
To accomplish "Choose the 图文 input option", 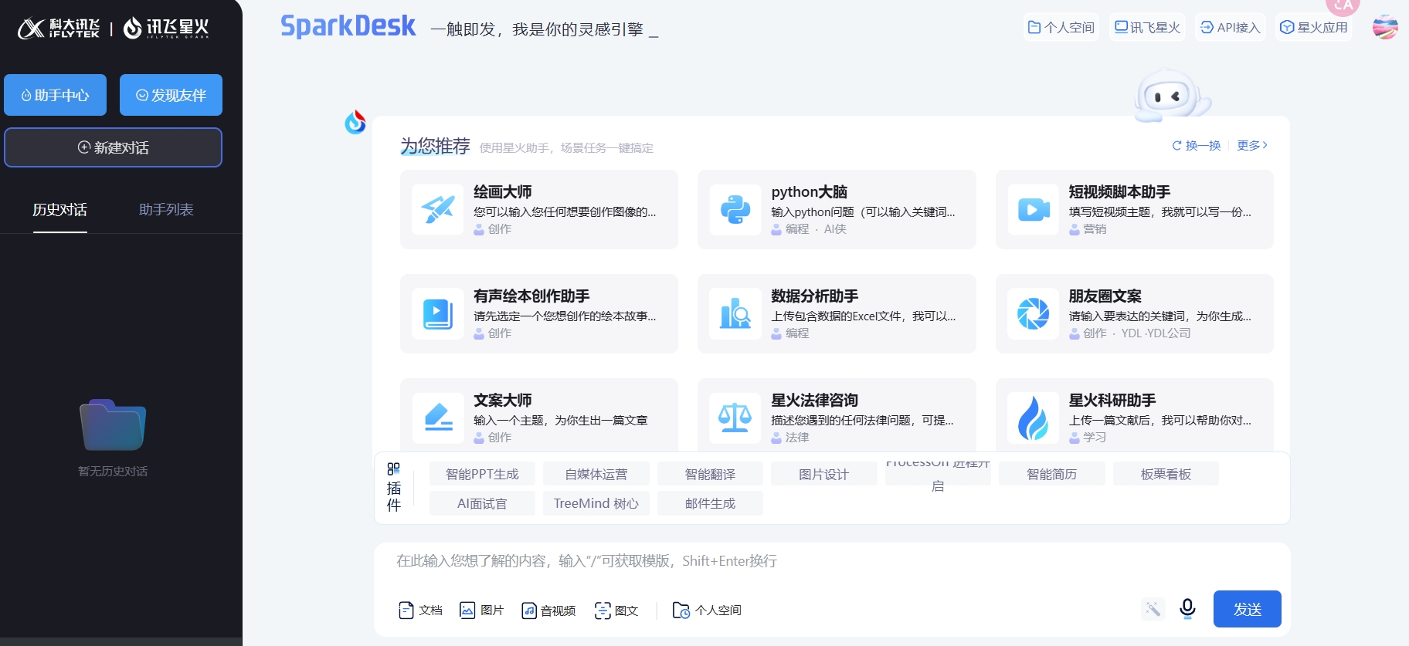I will pyautogui.click(x=616, y=610).
